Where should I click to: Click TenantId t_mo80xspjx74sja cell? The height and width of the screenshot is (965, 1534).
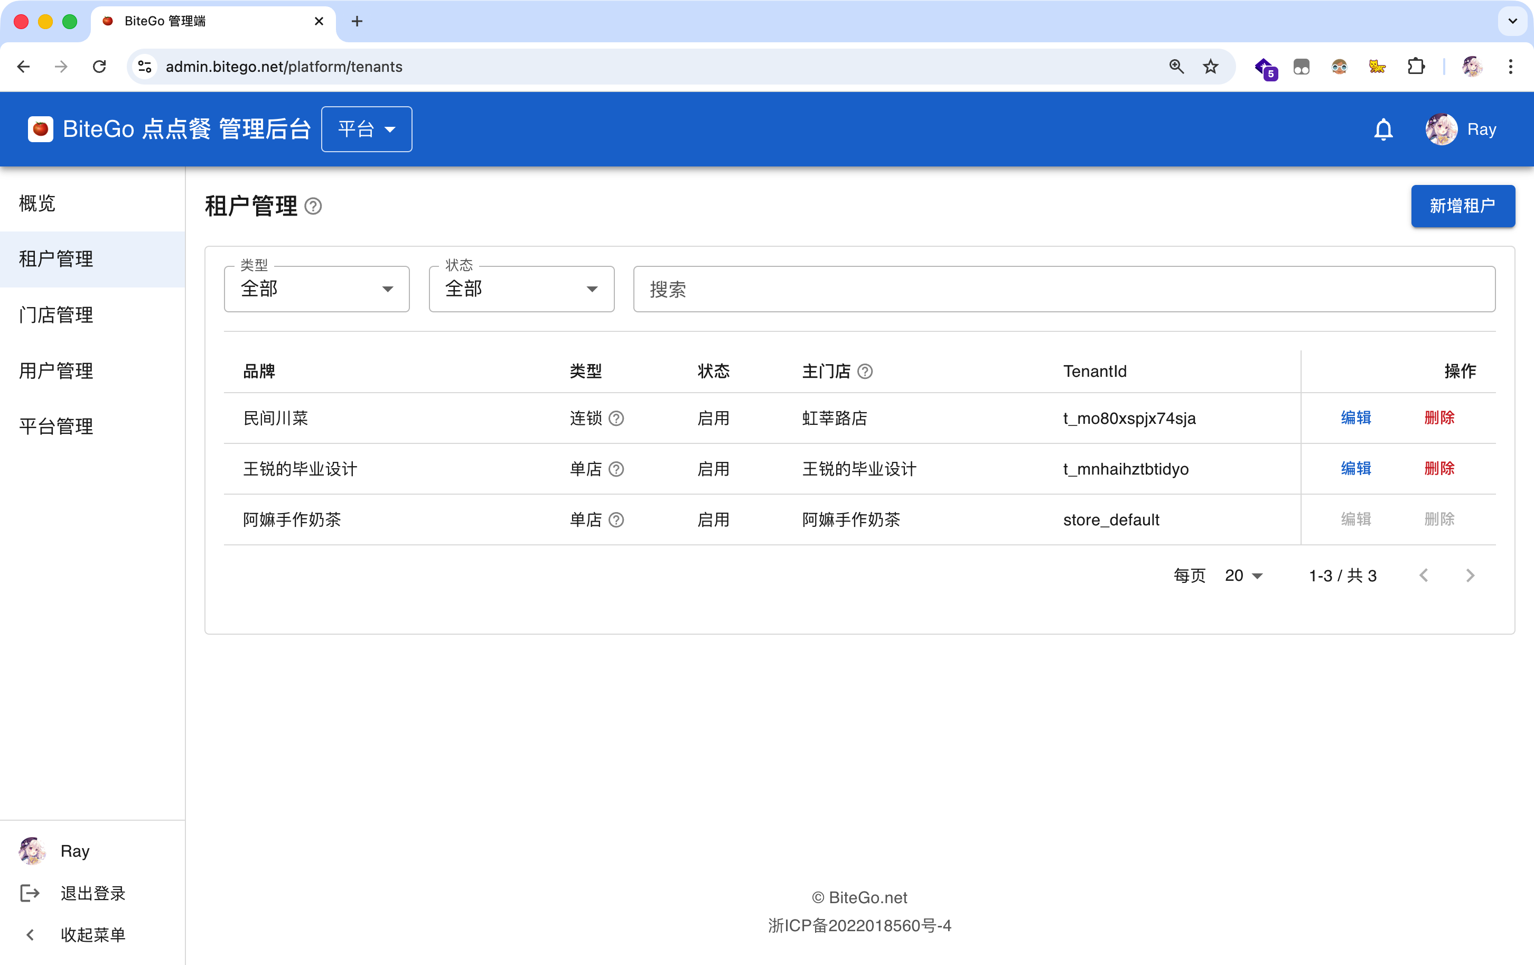(x=1129, y=418)
